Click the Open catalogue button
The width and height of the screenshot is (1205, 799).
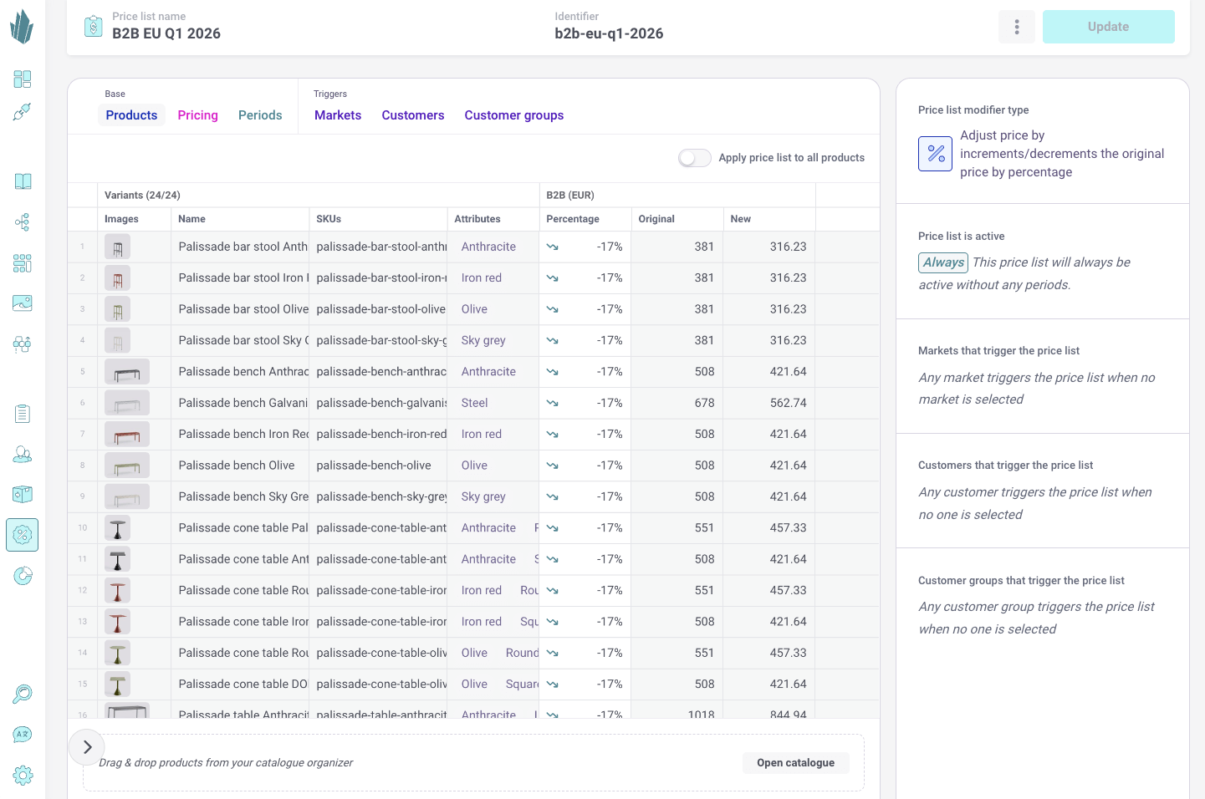click(x=795, y=762)
